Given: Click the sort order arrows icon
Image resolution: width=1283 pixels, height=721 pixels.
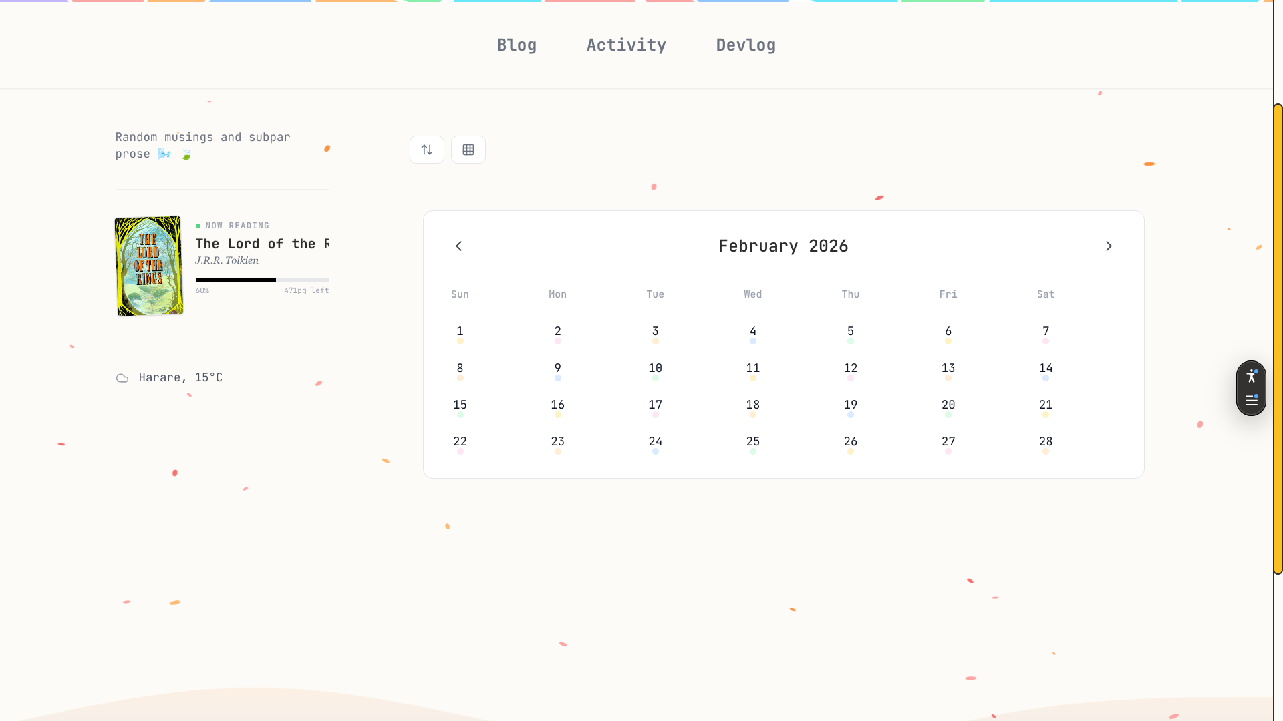Looking at the screenshot, I should click(427, 150).
